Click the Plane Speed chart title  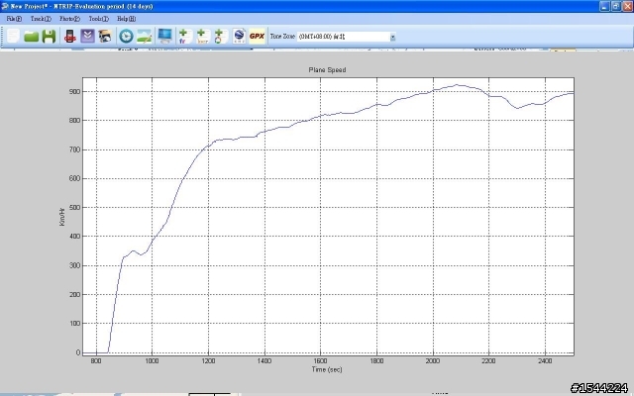(327, 70)
